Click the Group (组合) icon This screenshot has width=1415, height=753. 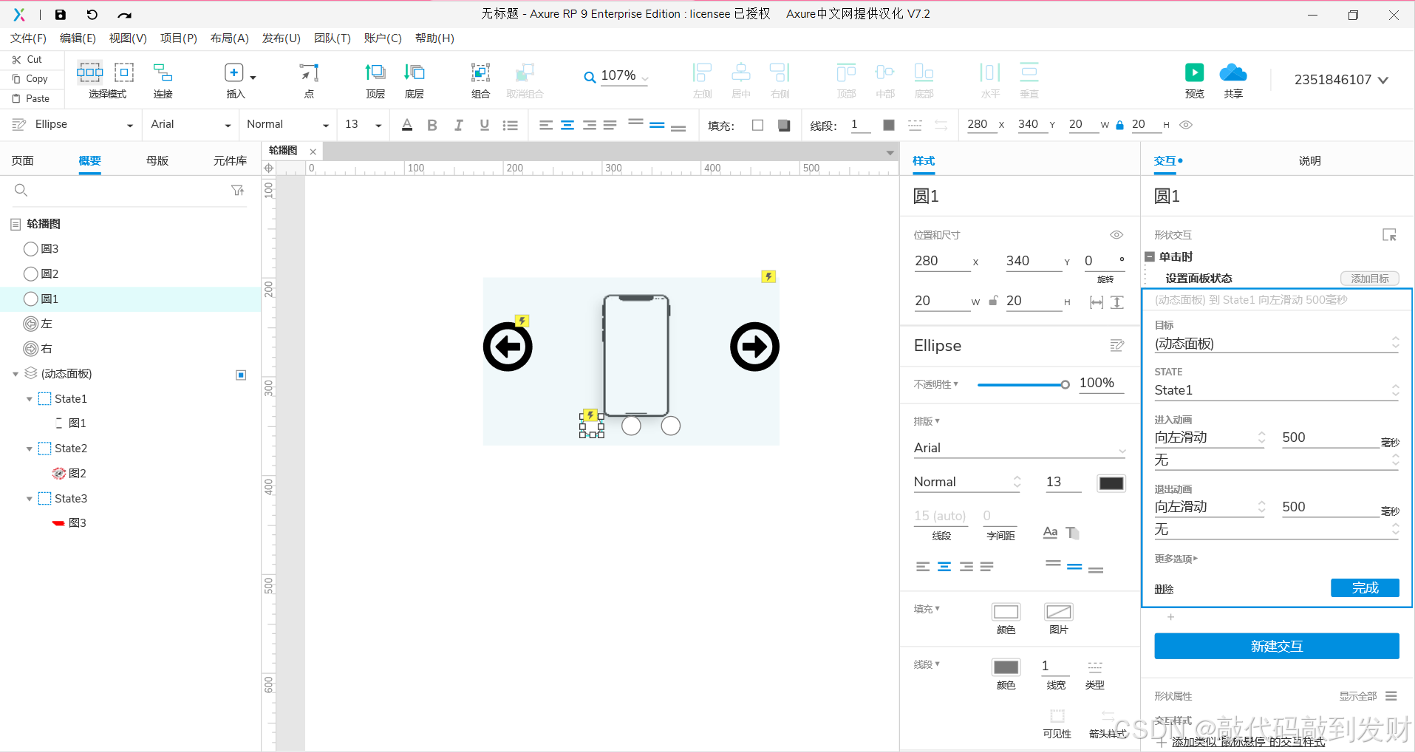pos(480,72)
